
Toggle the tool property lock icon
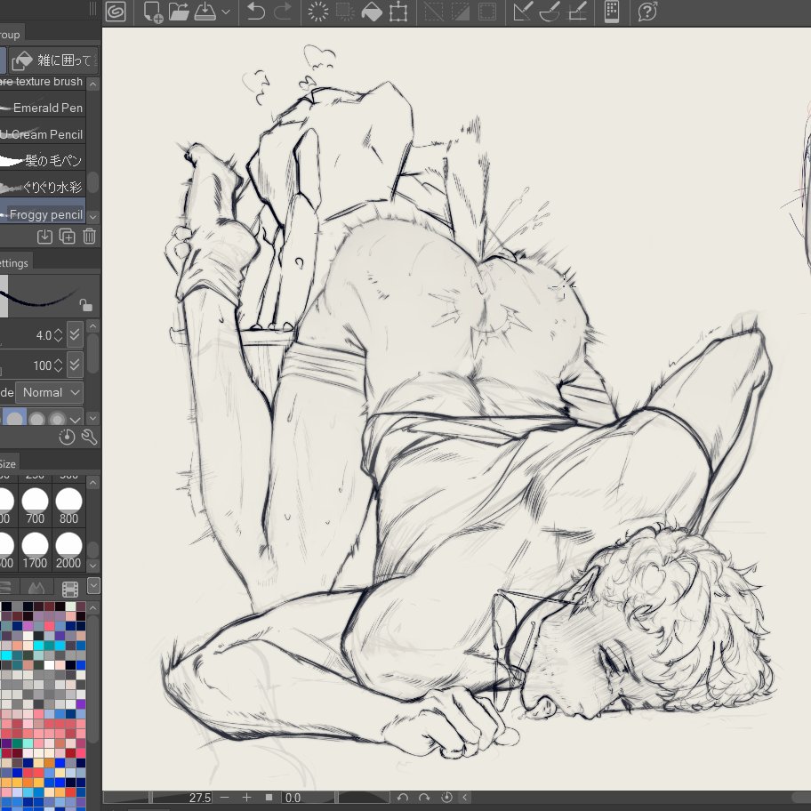click(x=85, y=305)
